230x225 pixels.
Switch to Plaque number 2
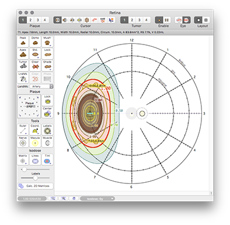tap(30, 20)
